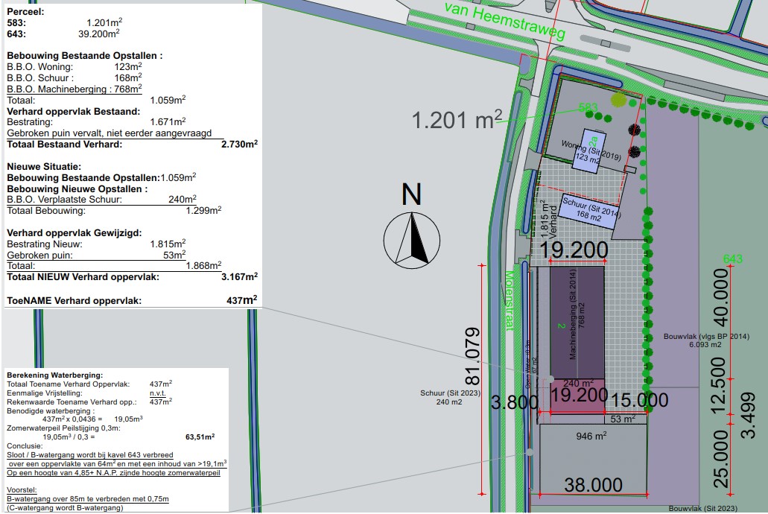The image size is (768, 514).
Task: Click the underlined 'n.v.t.' value
Action: click(158, 393)
